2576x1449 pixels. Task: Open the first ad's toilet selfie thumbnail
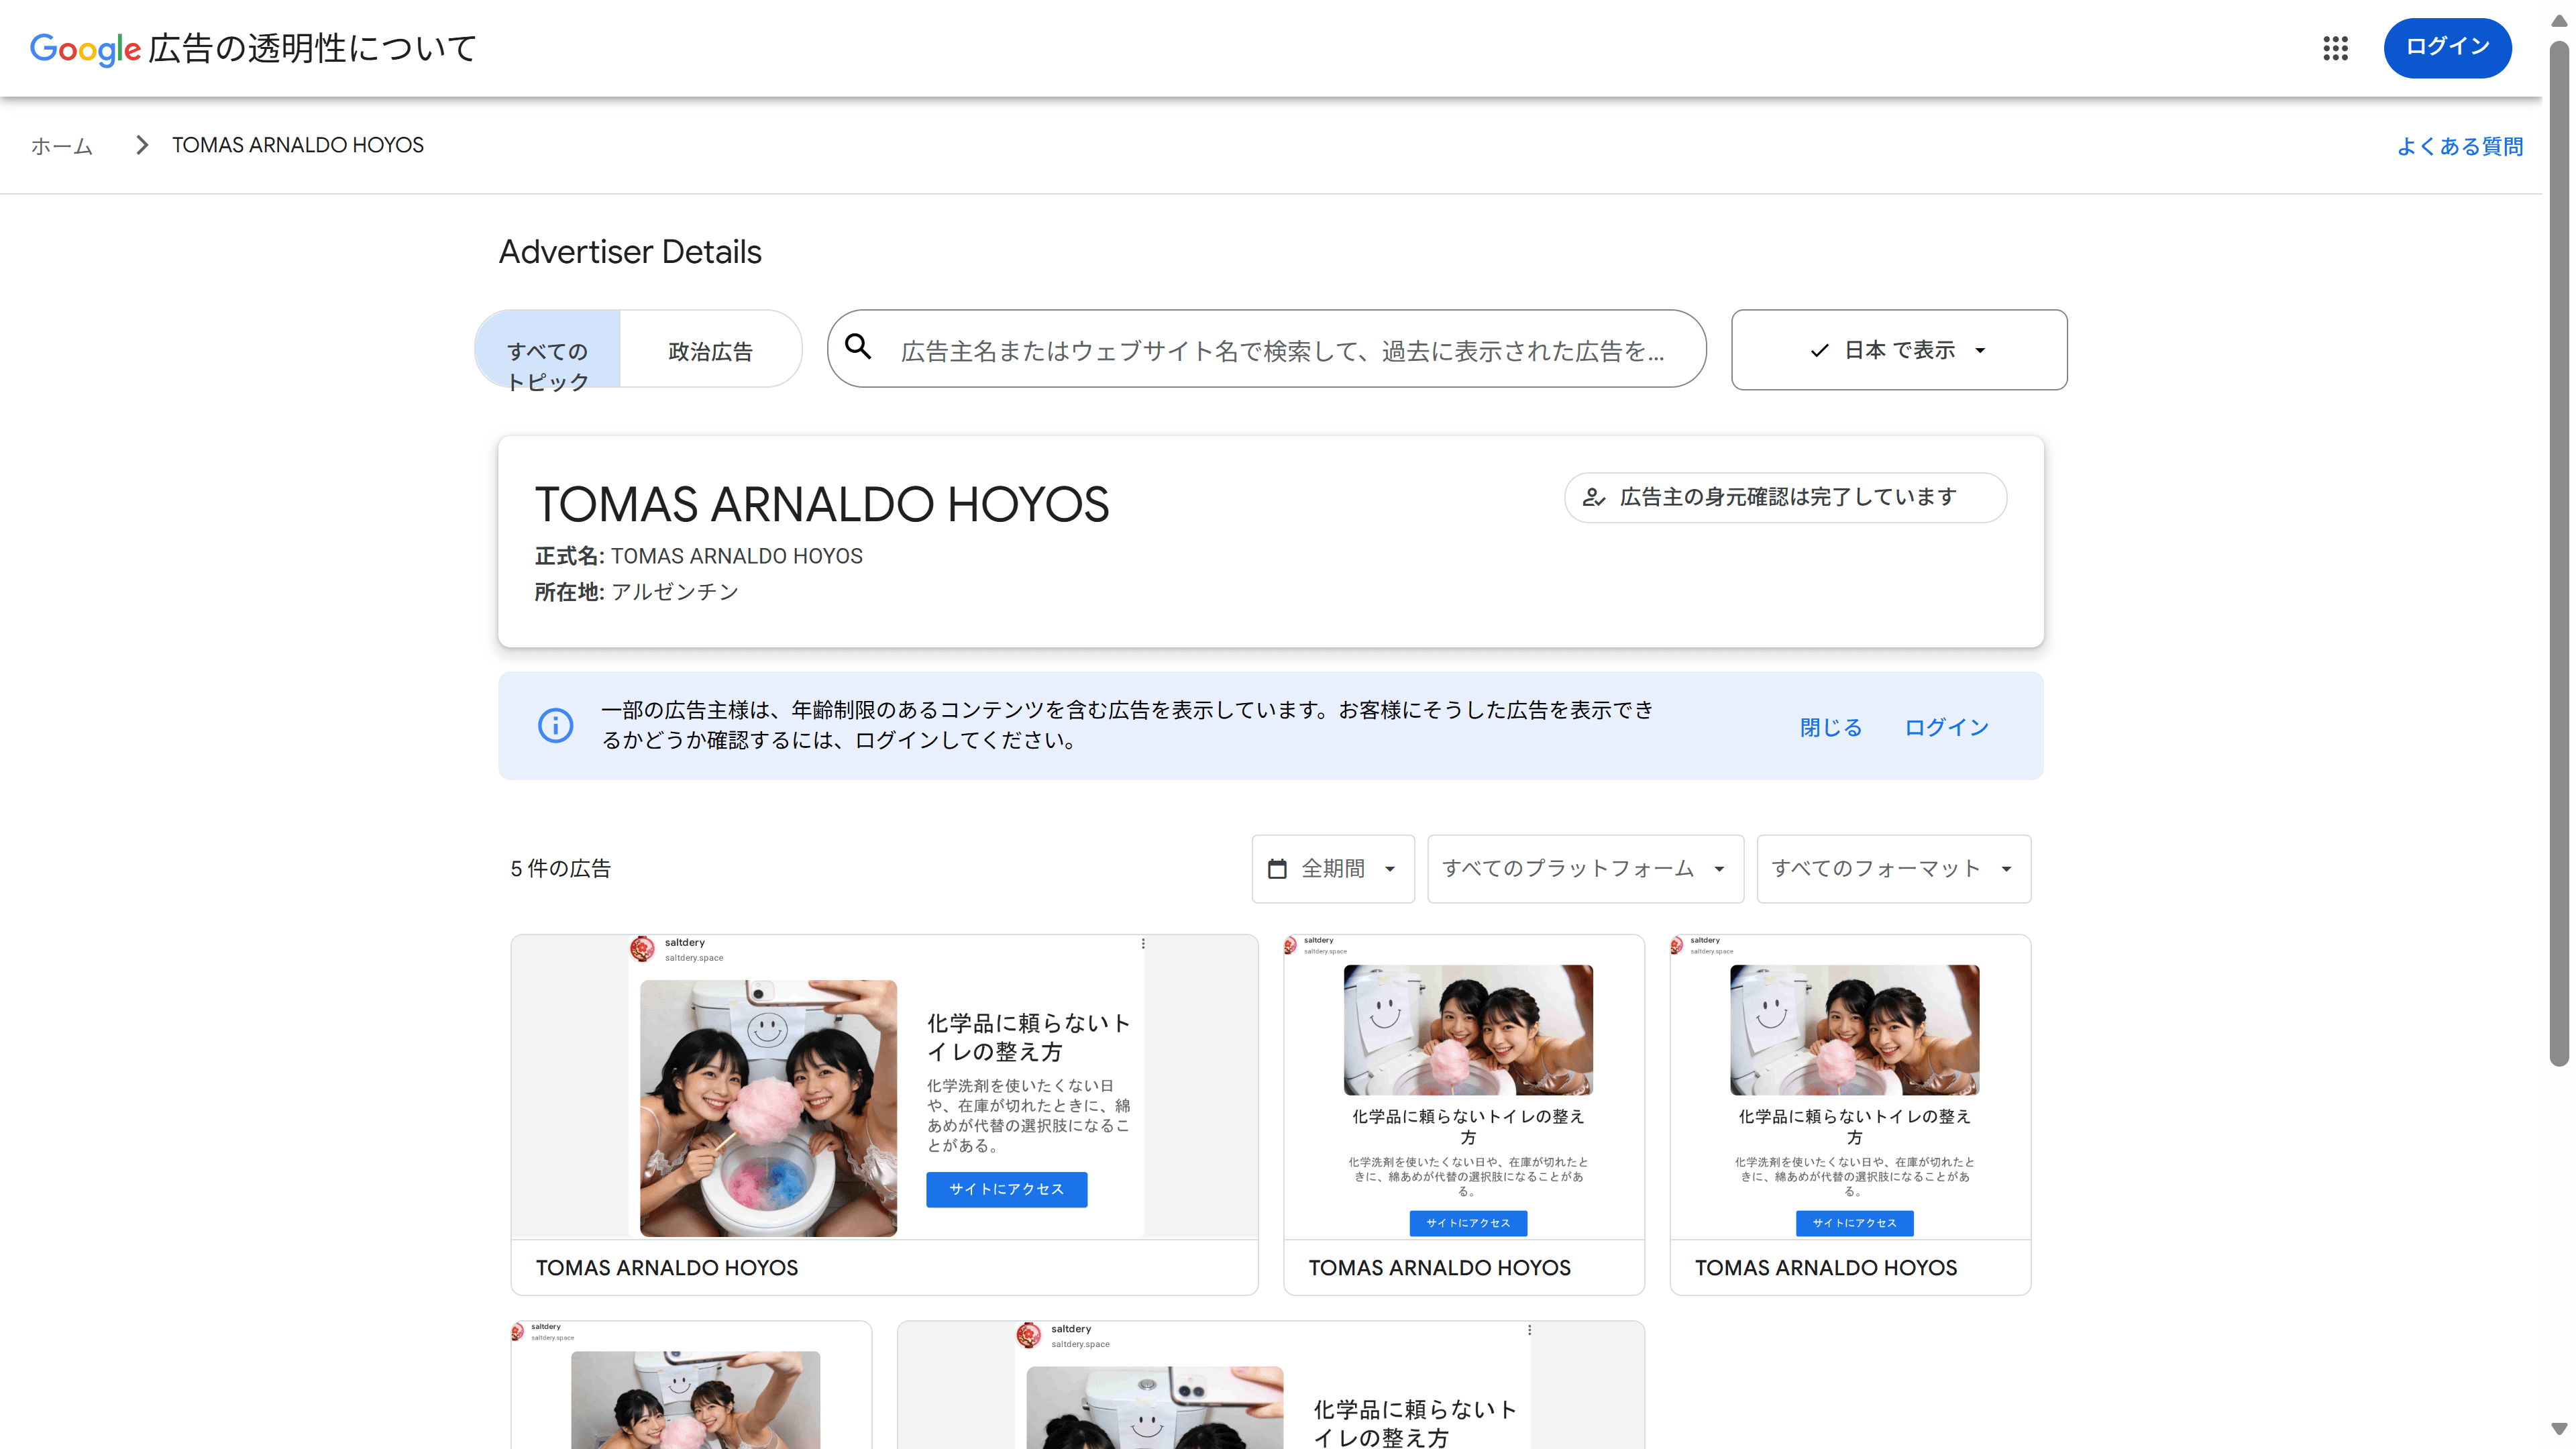coord(768,1108)
